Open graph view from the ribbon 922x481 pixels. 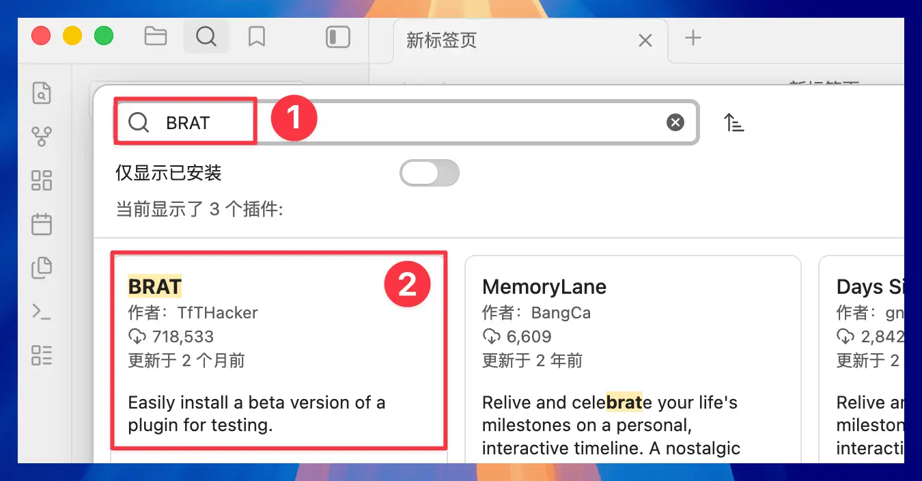click(x=42, y=137)
